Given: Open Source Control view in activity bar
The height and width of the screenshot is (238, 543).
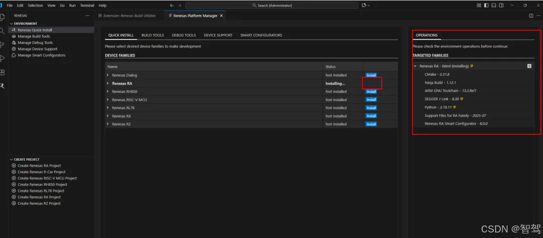Looking at the screenshot, I should (2, 45).
